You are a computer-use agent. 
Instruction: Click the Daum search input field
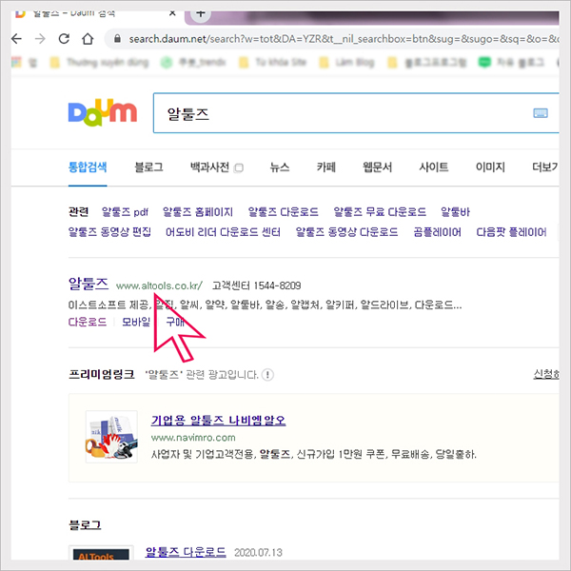click(x=356, y=113)
